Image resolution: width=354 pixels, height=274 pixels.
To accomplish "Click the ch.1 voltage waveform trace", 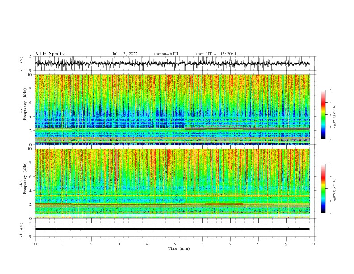I will click(172, 64).
